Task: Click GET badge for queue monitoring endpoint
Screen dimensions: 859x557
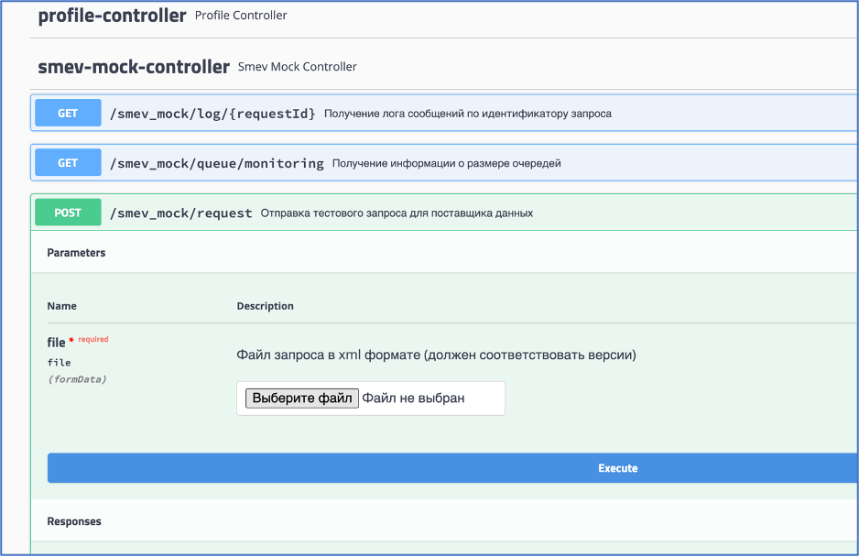Action: click(x=68, y=163)
